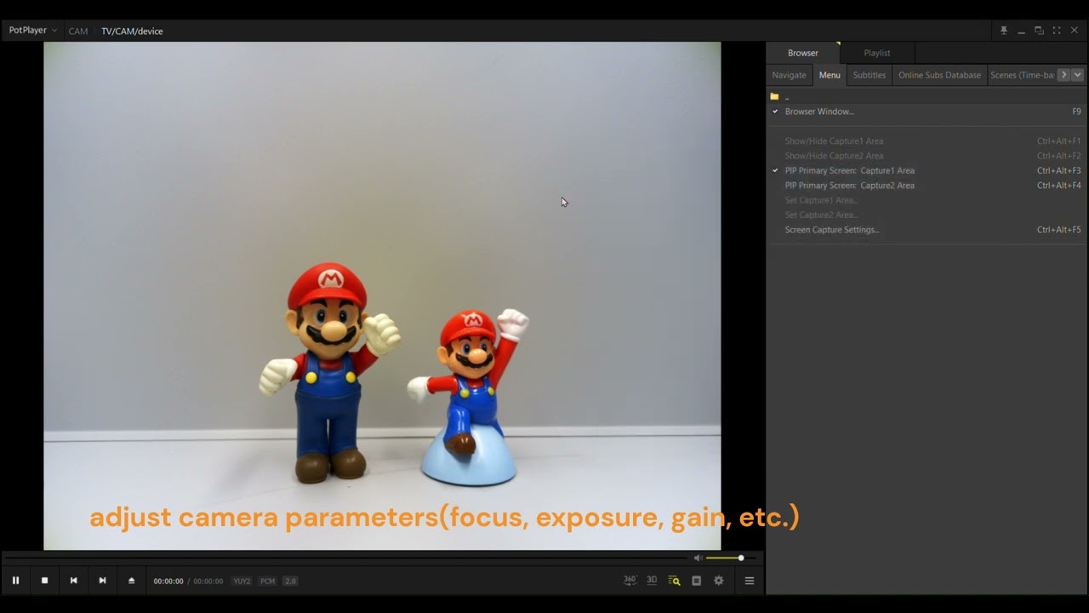Toggle 3D video mode

[x=652, y=580]
